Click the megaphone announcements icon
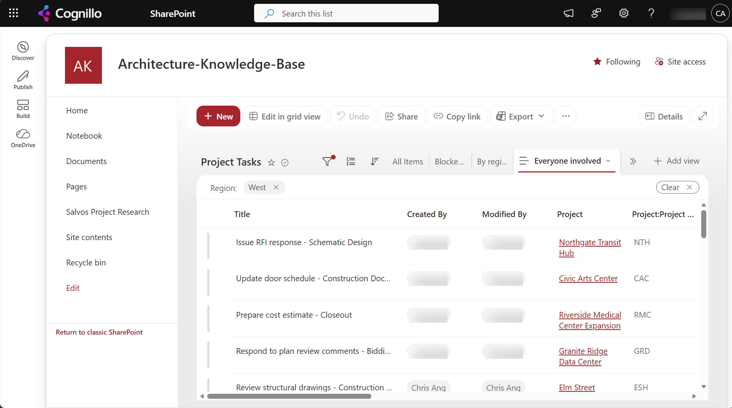The width and height of the screenshot is (732, 408). click(x=569, y=13)
